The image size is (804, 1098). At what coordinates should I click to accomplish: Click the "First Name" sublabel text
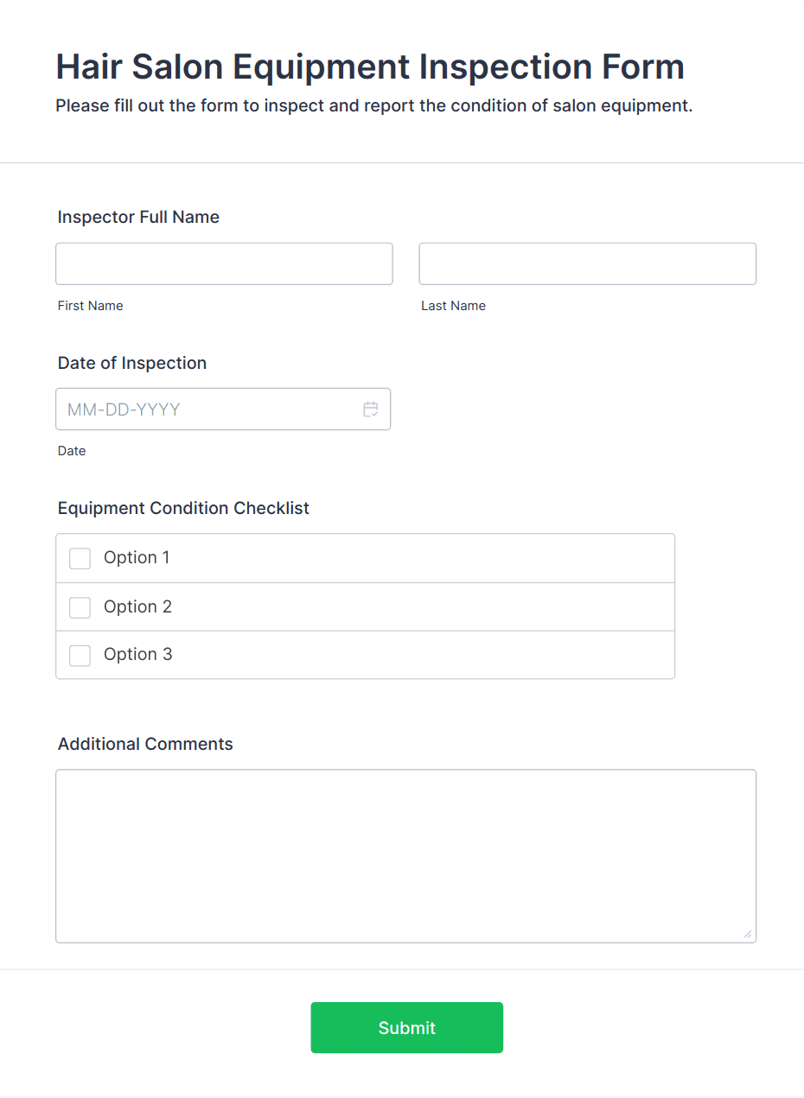(x=91, y=306)
